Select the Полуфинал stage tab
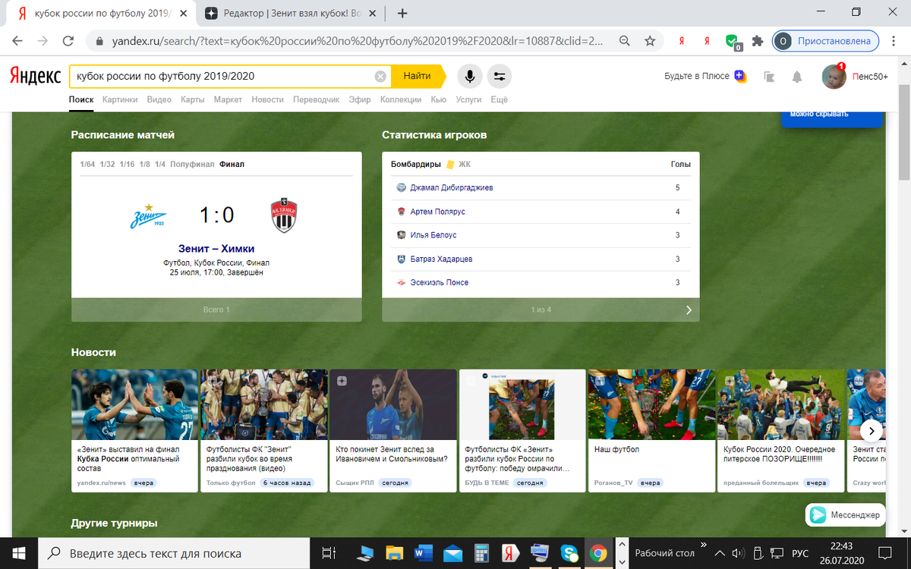 192,164
